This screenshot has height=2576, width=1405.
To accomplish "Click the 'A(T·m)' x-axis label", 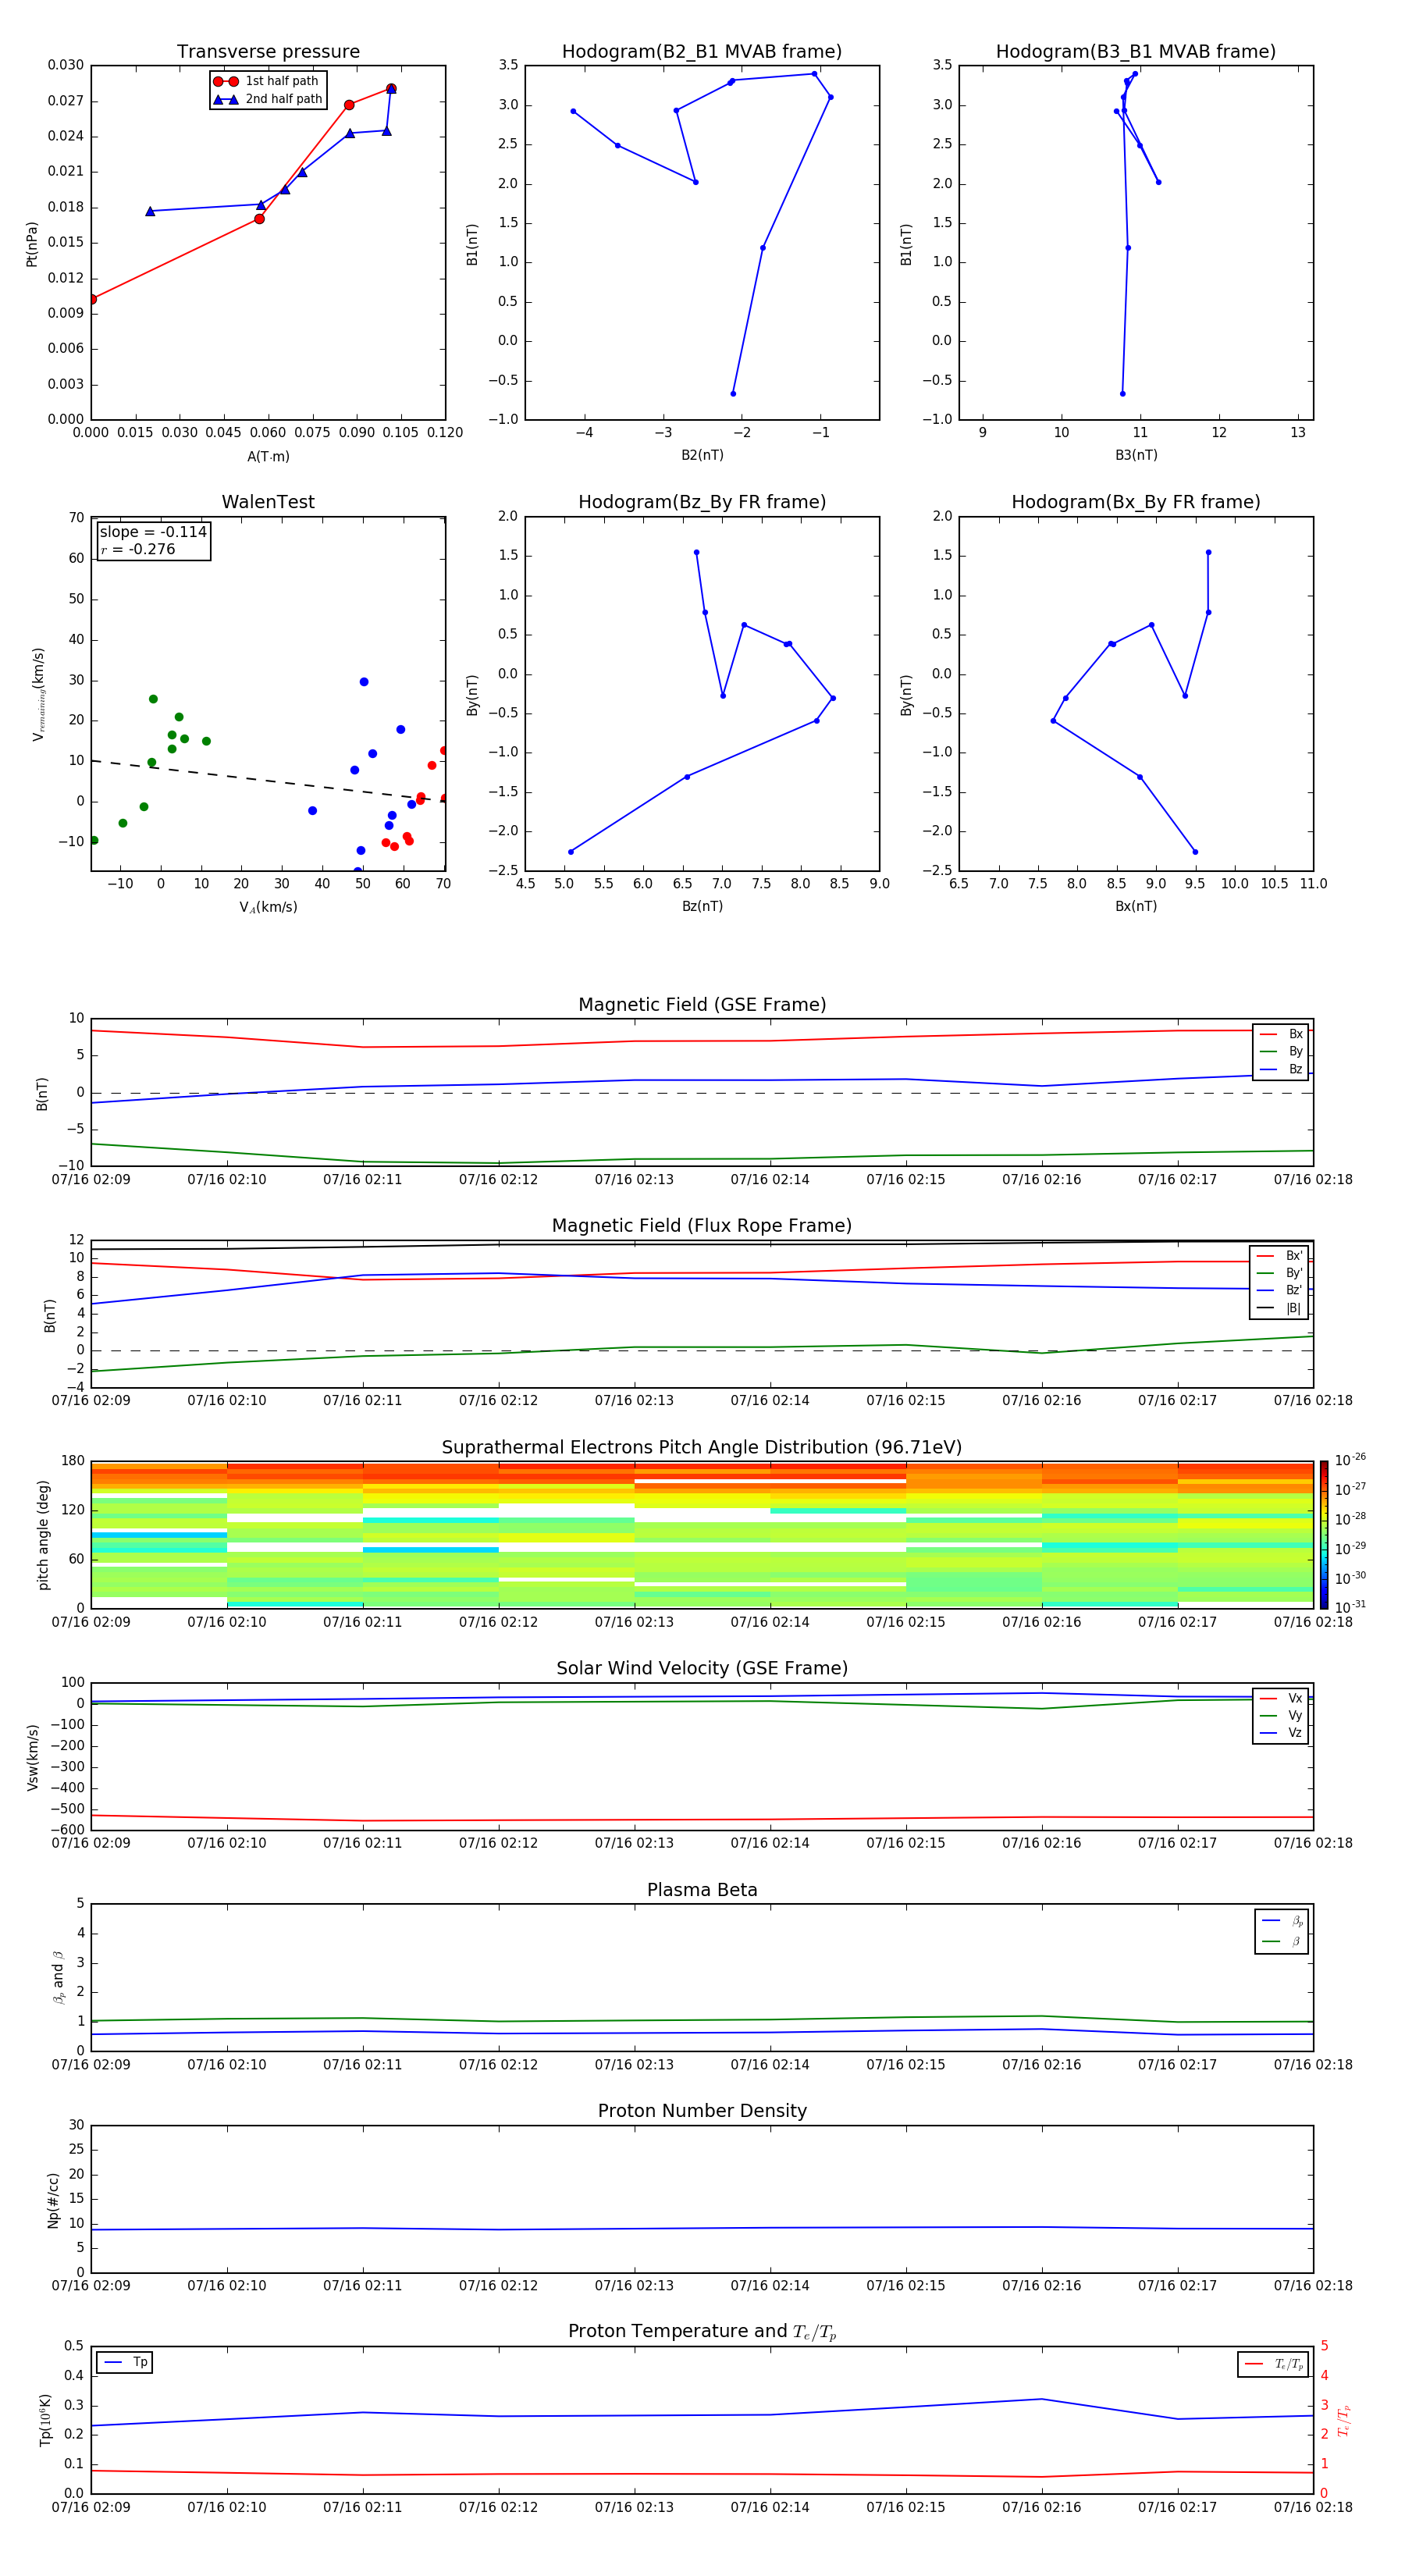I will (268, 457).
